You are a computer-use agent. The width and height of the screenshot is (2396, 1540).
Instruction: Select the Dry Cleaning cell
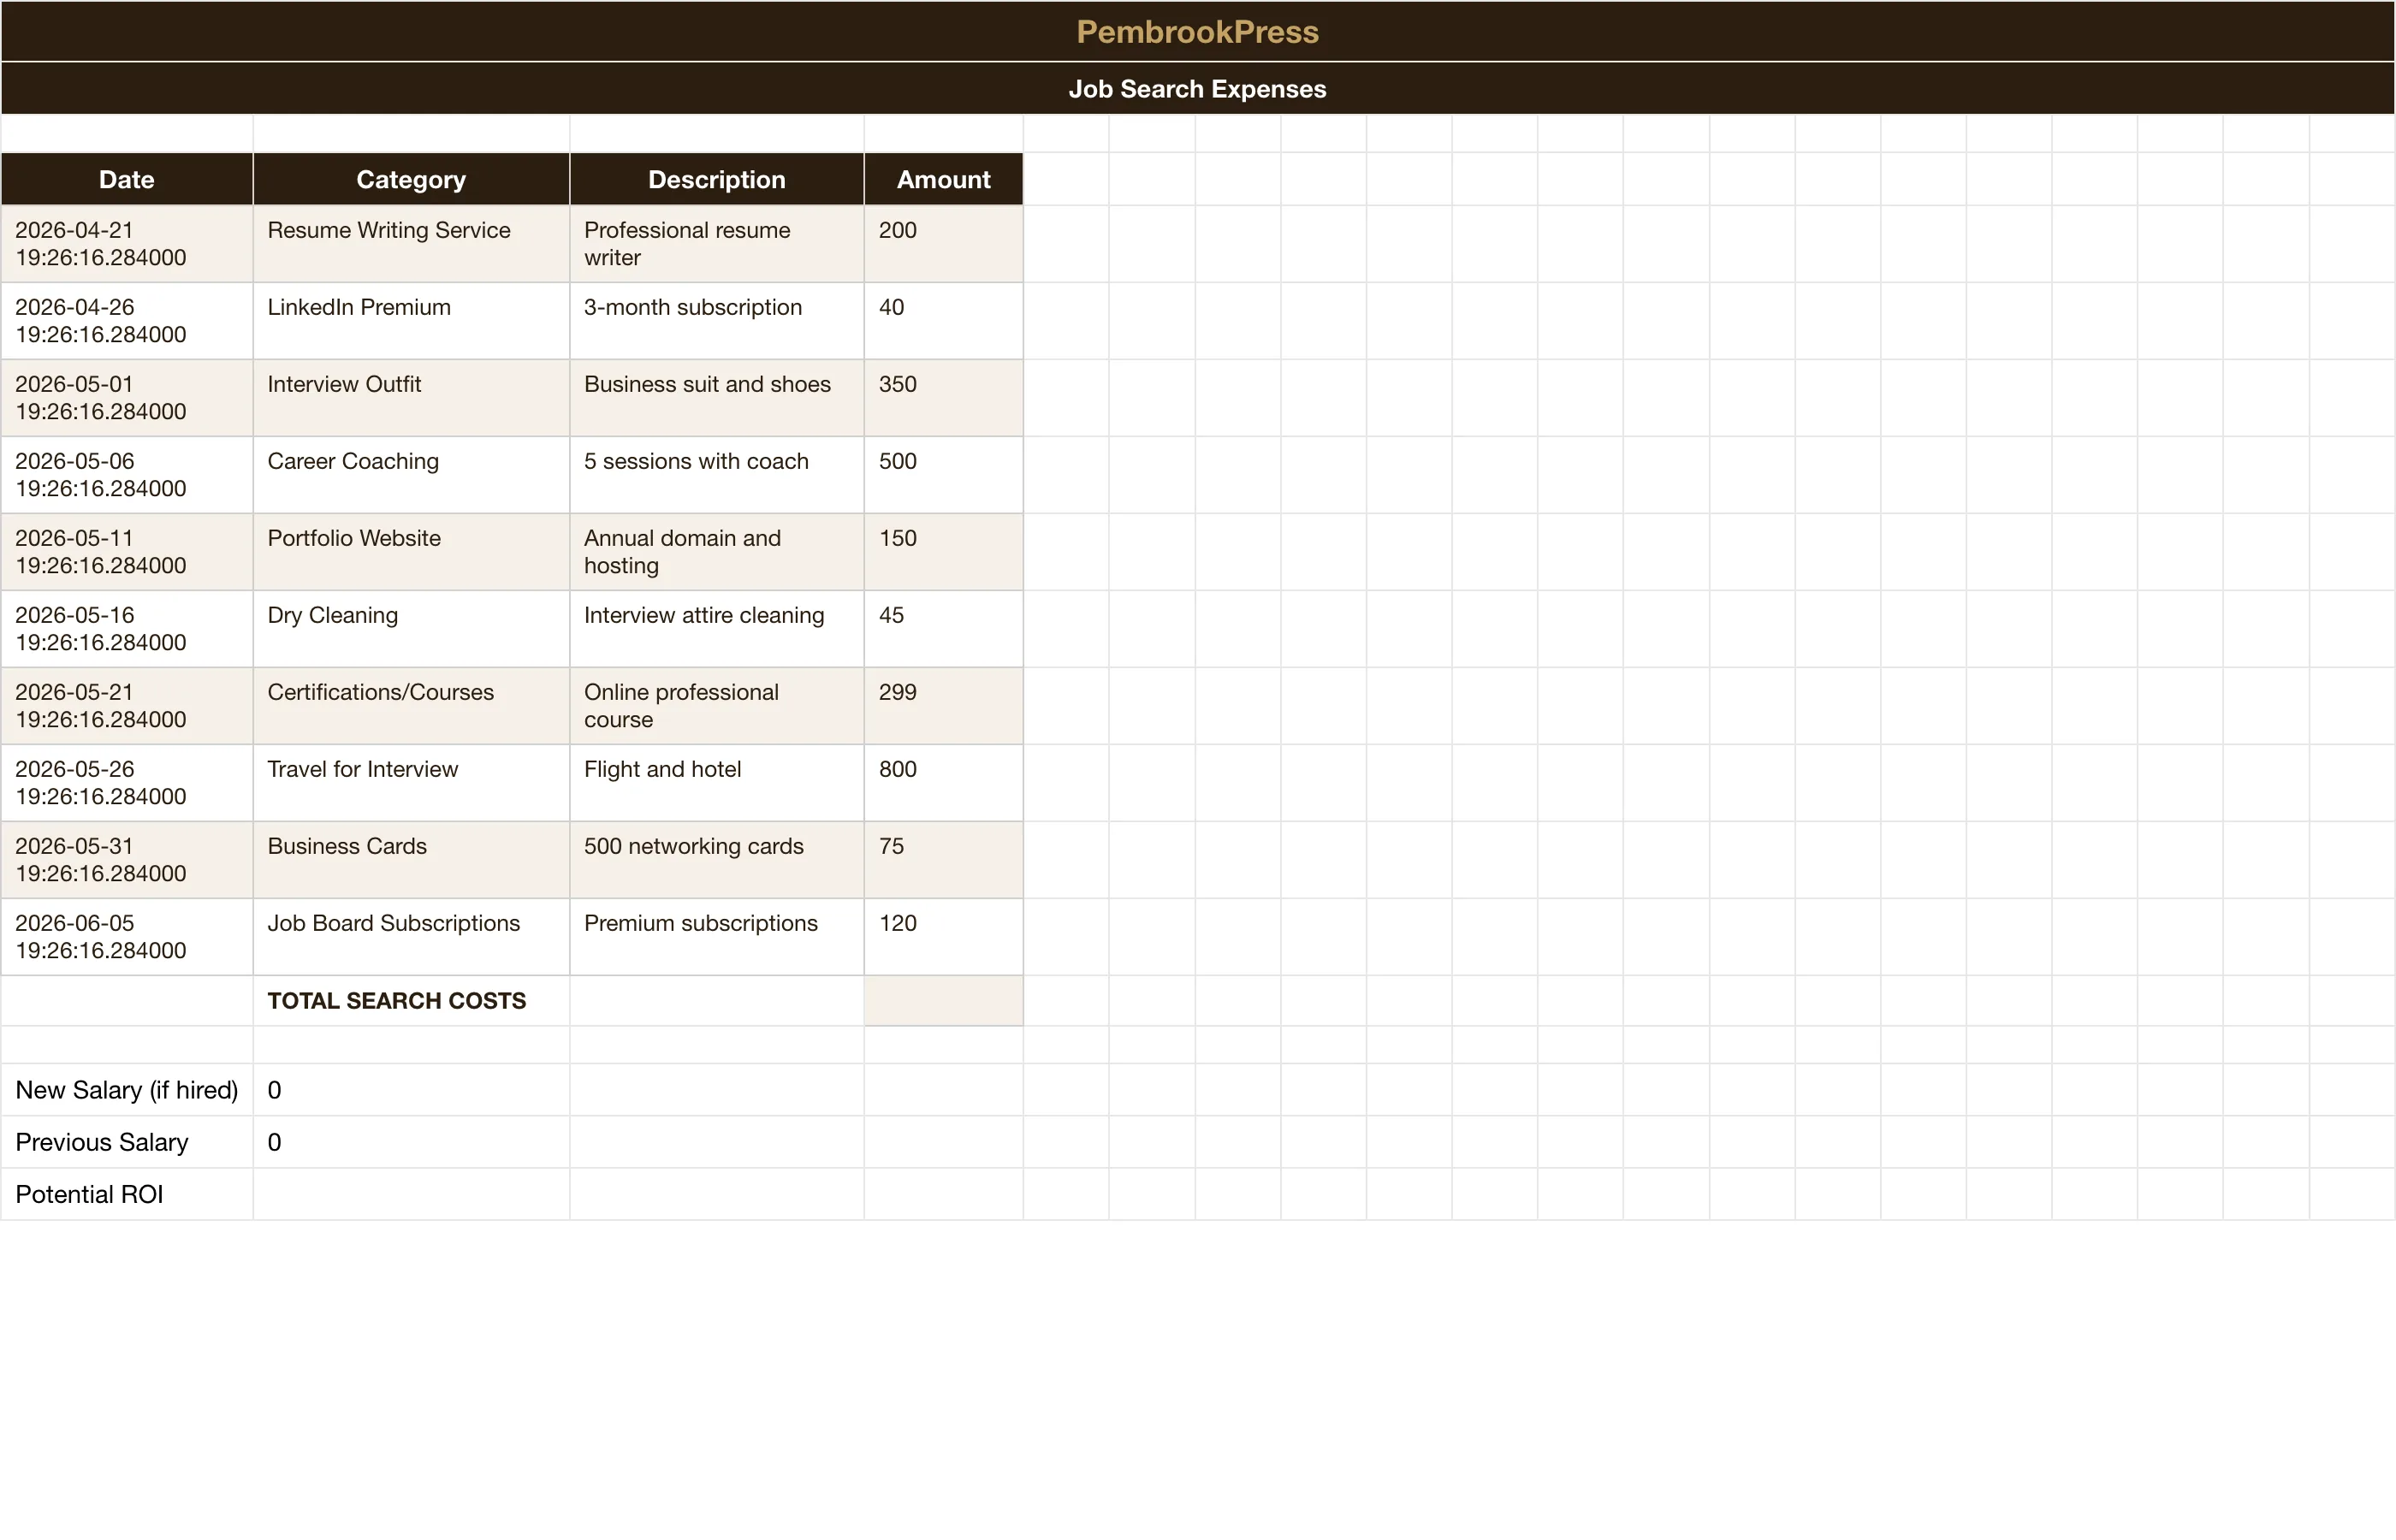[411, 629]
